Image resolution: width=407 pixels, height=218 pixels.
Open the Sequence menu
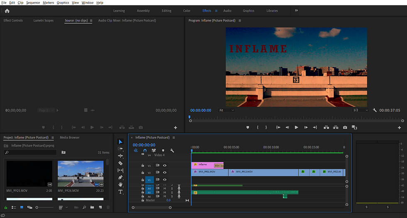[x=33, y=2]
